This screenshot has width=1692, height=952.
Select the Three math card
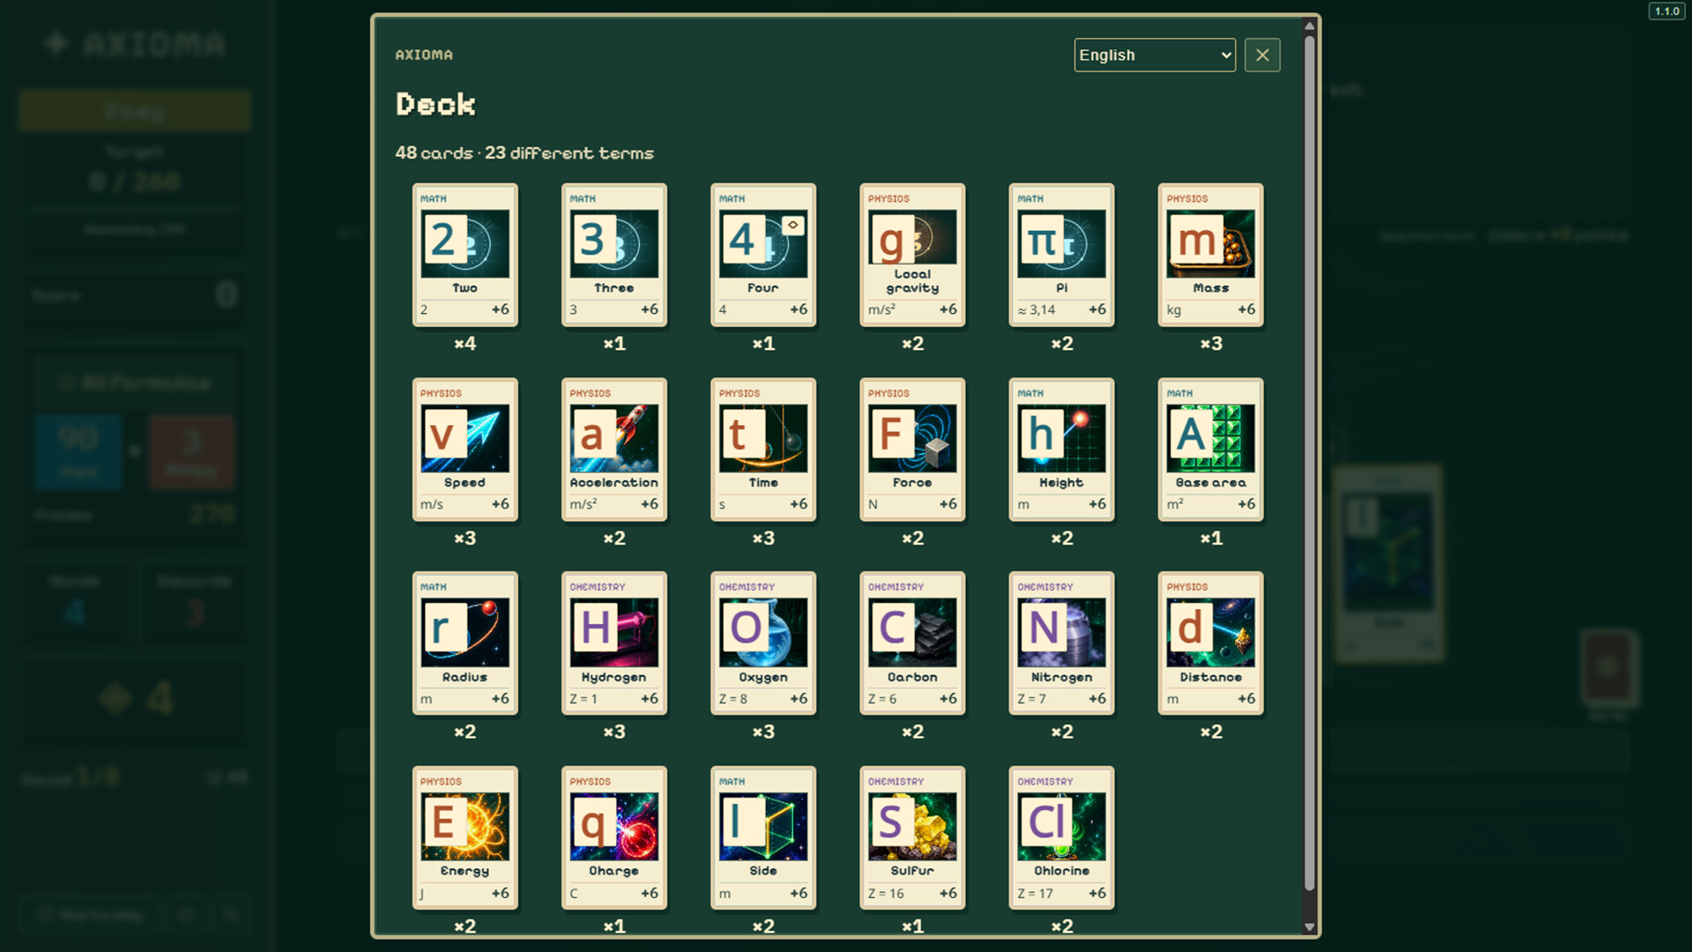pos(614,255)
